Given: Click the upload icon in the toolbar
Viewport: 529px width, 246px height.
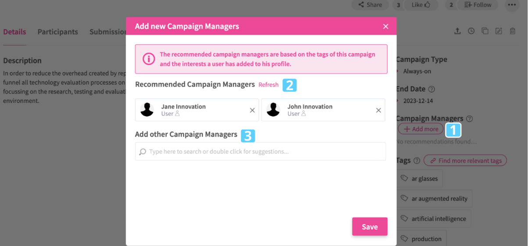Looking at the screenshot, I should [x=457, y=31].
